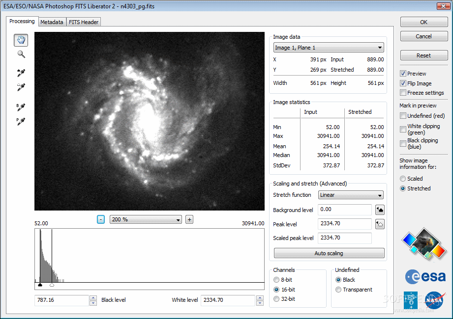The height and width of the screenshot is (319, 453).
Task: Pick the white level eyedropper tool
Action: tap(21, 87)
